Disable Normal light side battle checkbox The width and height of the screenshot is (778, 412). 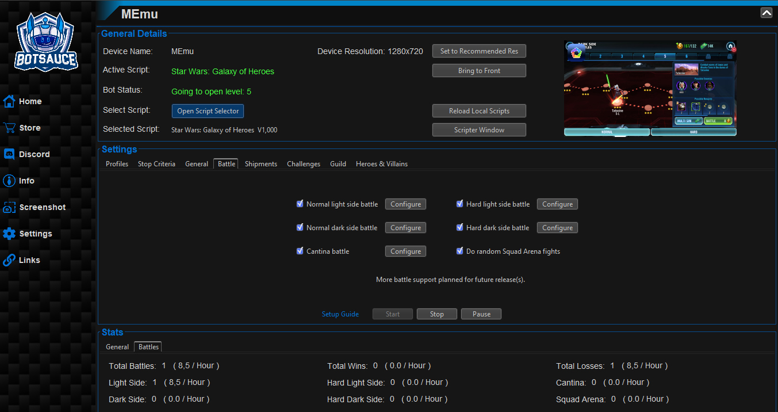coord(300,204)
